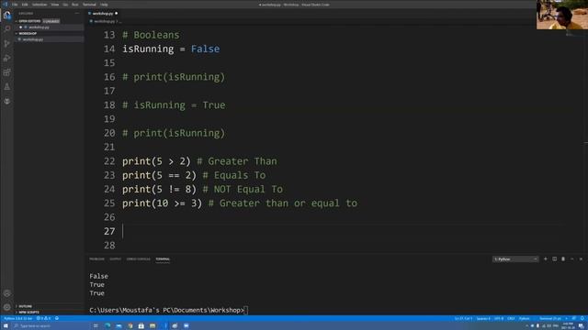Show hidden system tray icons chevron
588x330 pixels.
pos(526,326)
